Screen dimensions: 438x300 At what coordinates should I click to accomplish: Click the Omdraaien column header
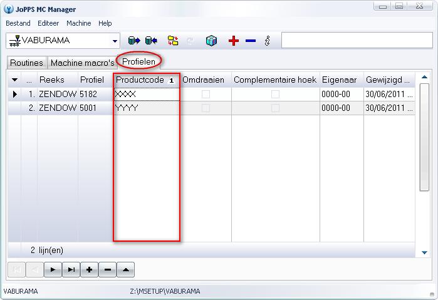[206, 80]
